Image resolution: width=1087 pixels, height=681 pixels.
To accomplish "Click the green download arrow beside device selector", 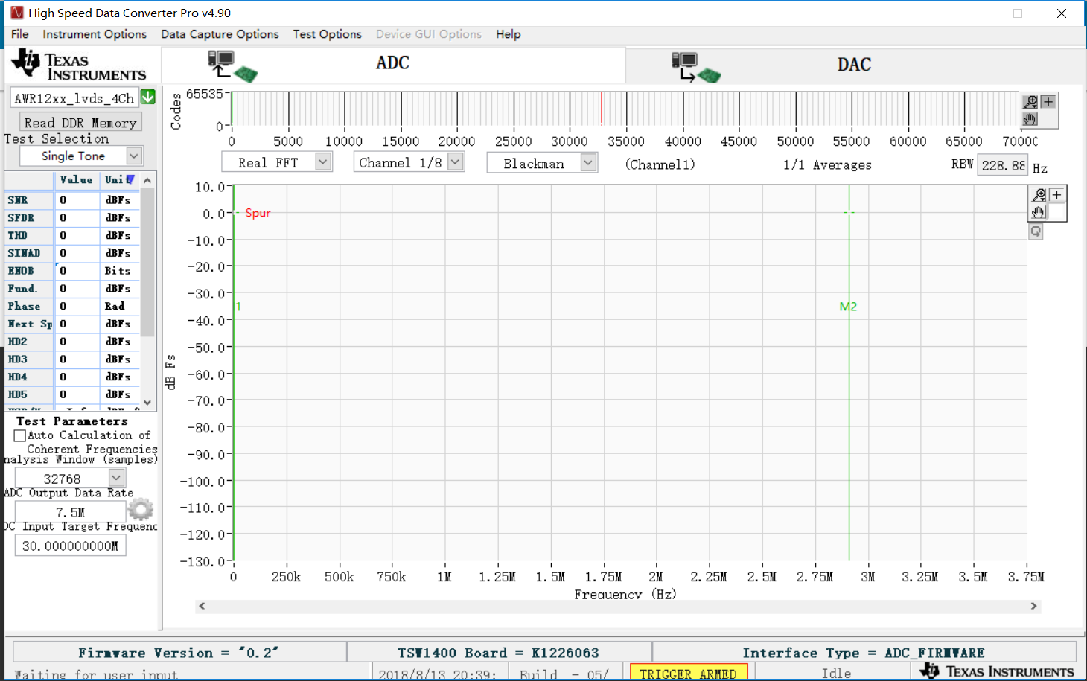I will [147, 97].
